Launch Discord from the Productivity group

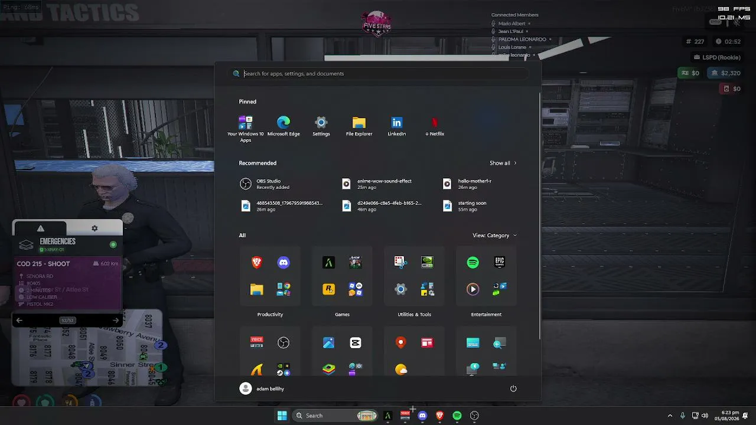(284, 262)
